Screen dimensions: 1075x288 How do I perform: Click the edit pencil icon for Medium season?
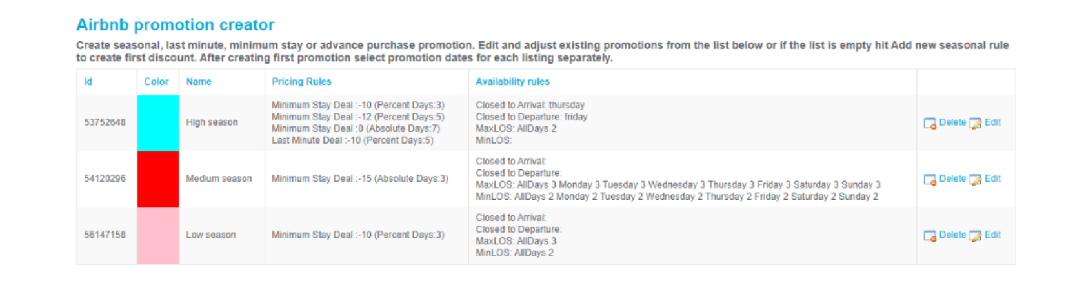(975, 179)
